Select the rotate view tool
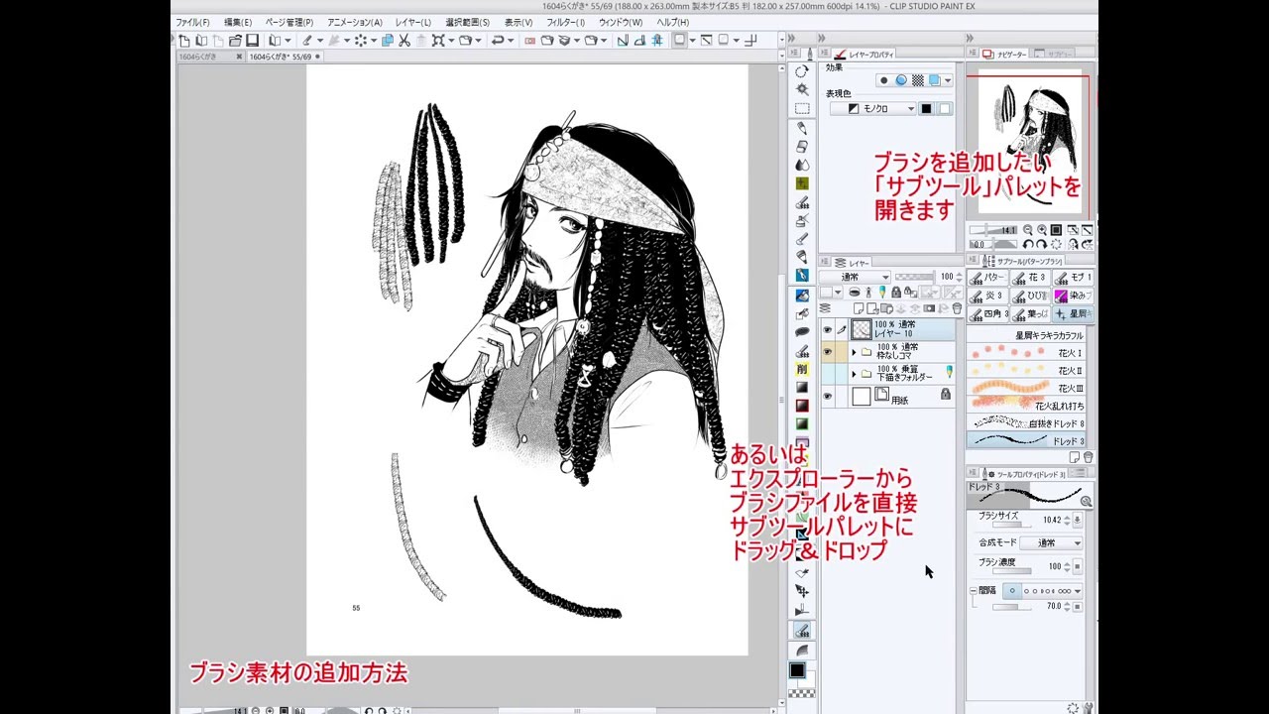1269x714 pixels. (802, 71)
